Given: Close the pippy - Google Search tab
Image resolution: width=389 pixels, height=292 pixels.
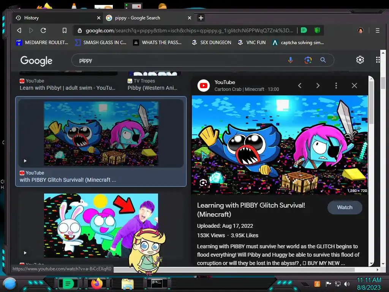Looking at the screenshot, I should tap(189, 18).
